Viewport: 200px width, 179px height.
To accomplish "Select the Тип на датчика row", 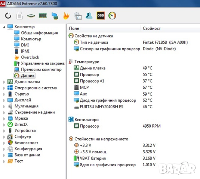I will click(x=131, y=42).
